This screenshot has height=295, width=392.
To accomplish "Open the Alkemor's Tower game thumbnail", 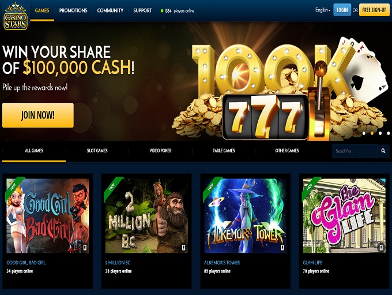I will coord(245,215).
